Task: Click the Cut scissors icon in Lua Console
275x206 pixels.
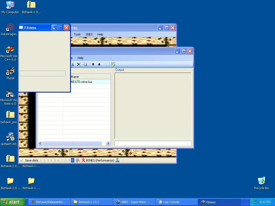Action: tap(73, 64)
